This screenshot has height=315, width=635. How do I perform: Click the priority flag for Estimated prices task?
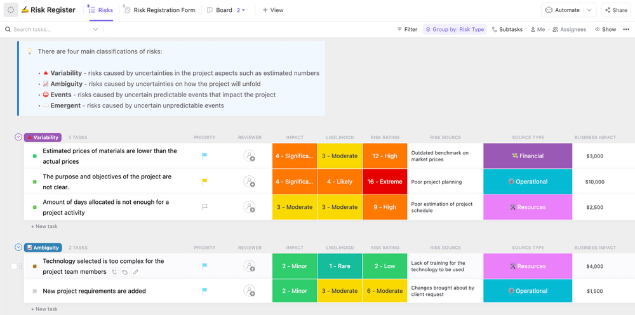coord(204,156)
